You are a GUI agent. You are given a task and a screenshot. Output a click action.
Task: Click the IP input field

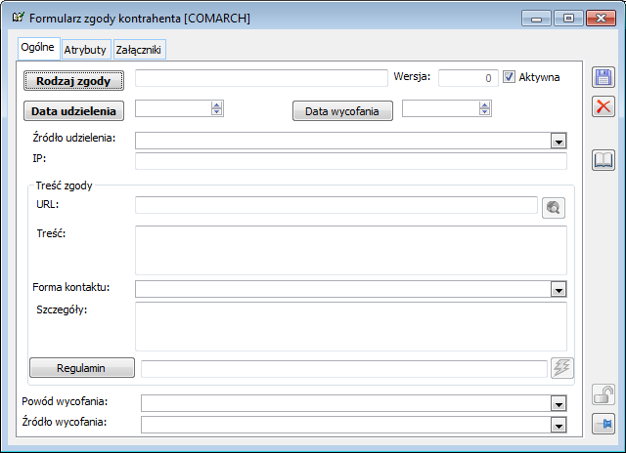click(x=351, y=161)
